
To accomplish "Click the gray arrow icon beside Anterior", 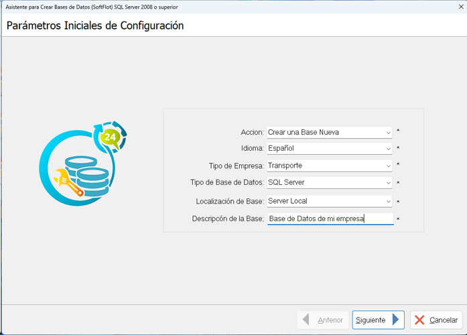I will pos(307,320).
